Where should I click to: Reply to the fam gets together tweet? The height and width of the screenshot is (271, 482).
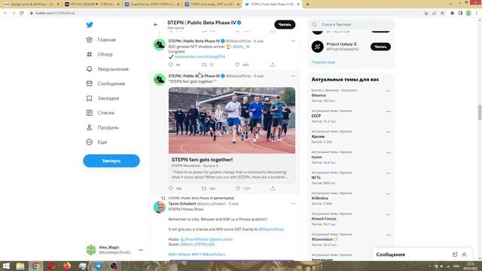(171, 188)
